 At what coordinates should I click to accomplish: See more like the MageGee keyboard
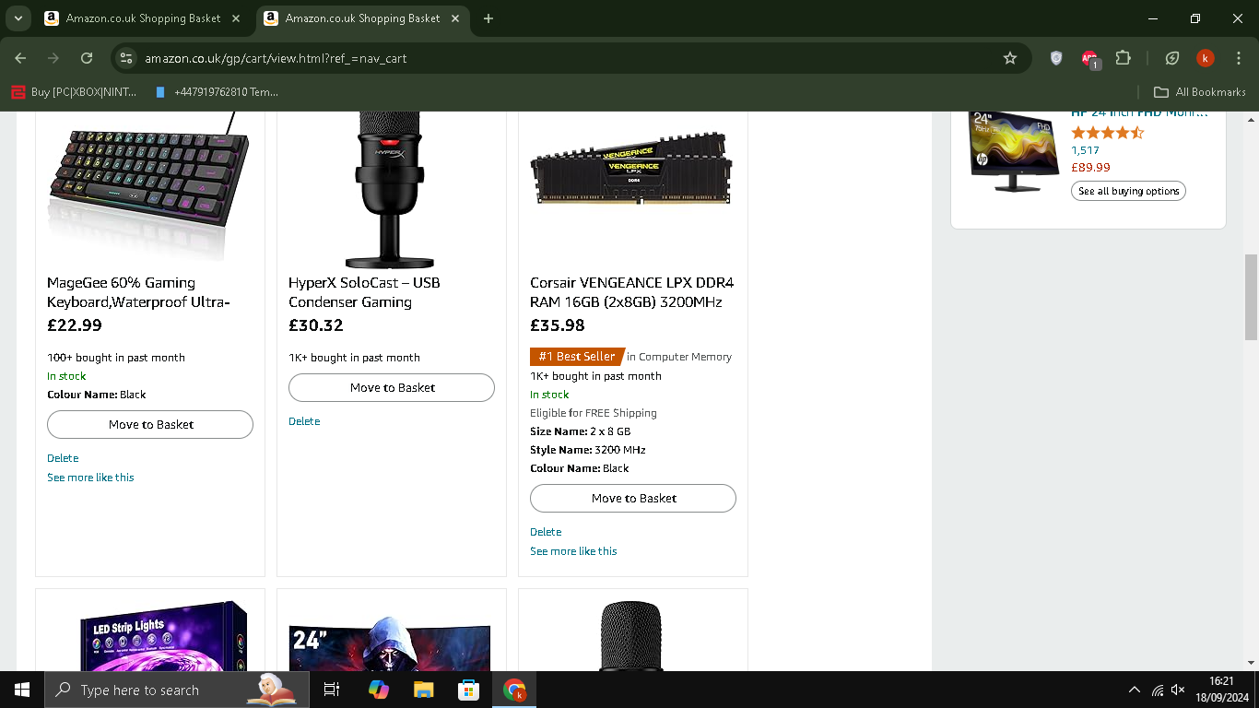pos(90,478)
